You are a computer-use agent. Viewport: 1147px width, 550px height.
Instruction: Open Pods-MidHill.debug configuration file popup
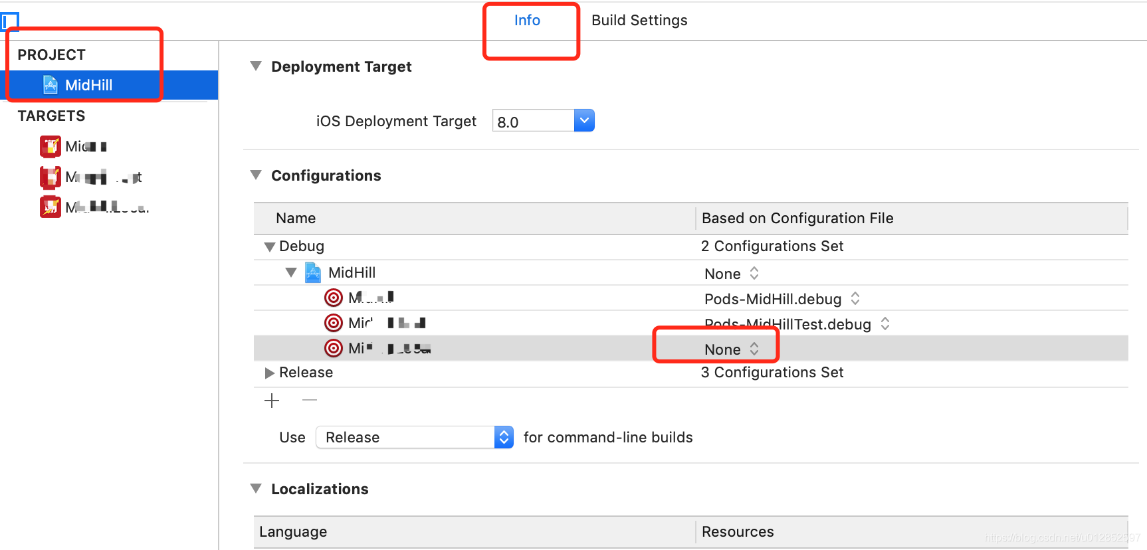pyautogui.click(x=782, y=299)
